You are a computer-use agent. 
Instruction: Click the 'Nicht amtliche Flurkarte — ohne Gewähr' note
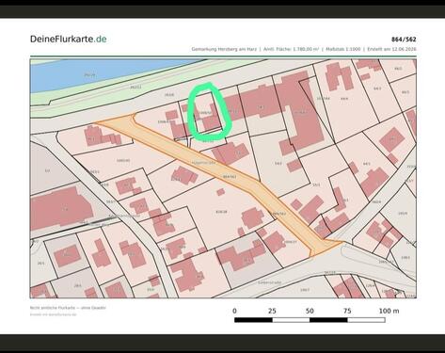[x=68, y=308]
